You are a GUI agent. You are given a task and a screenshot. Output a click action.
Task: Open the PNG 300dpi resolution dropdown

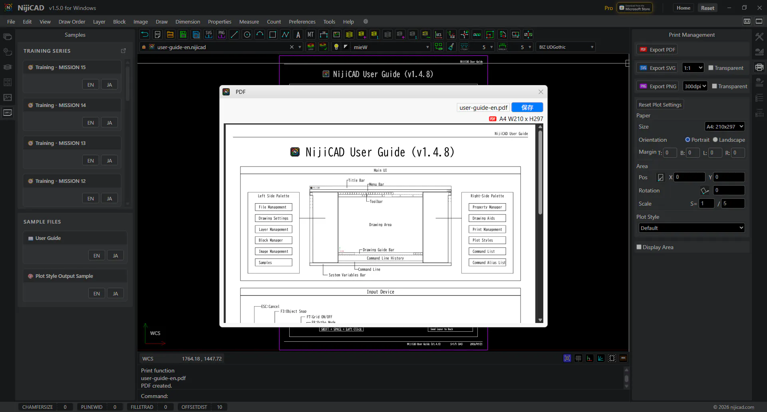click(x=695, y=86)
